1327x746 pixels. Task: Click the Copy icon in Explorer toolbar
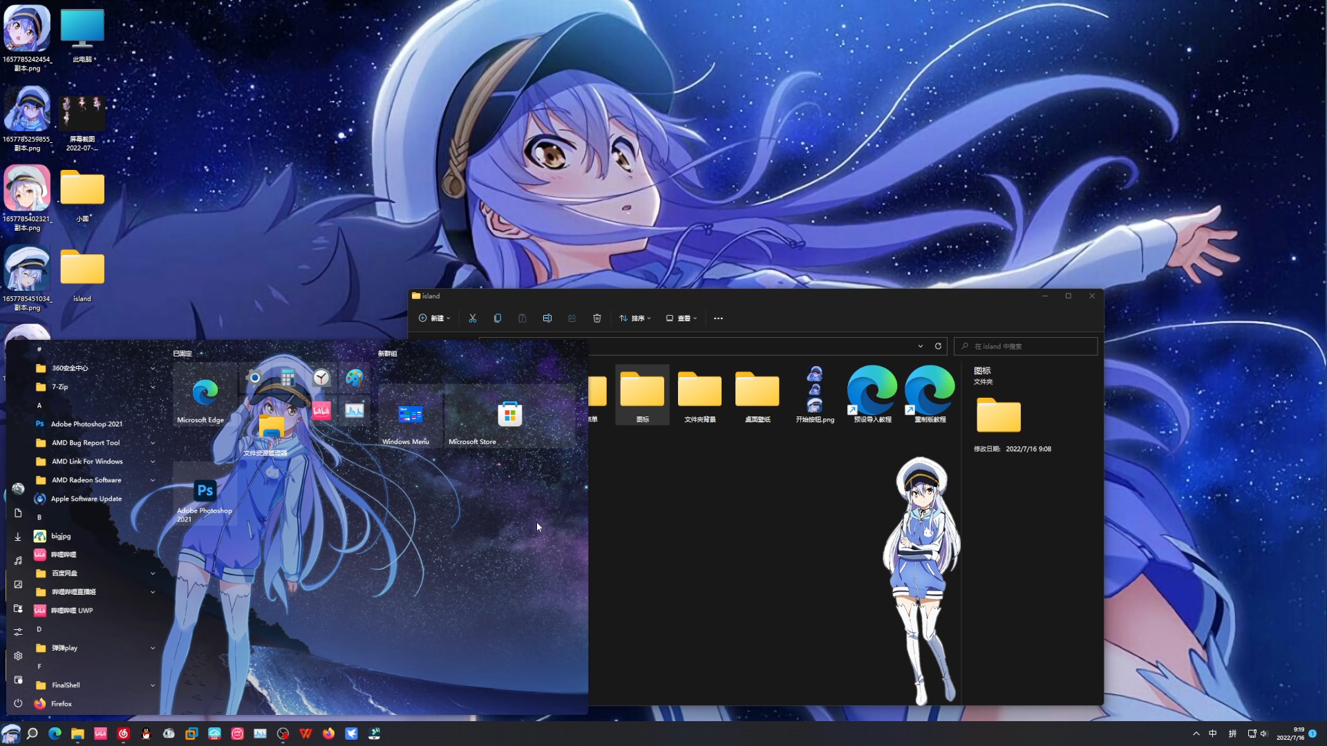point(498,318)
